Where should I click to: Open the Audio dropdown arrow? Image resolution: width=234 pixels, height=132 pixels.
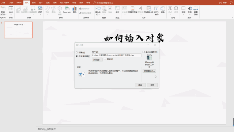(x=190, y=15)
